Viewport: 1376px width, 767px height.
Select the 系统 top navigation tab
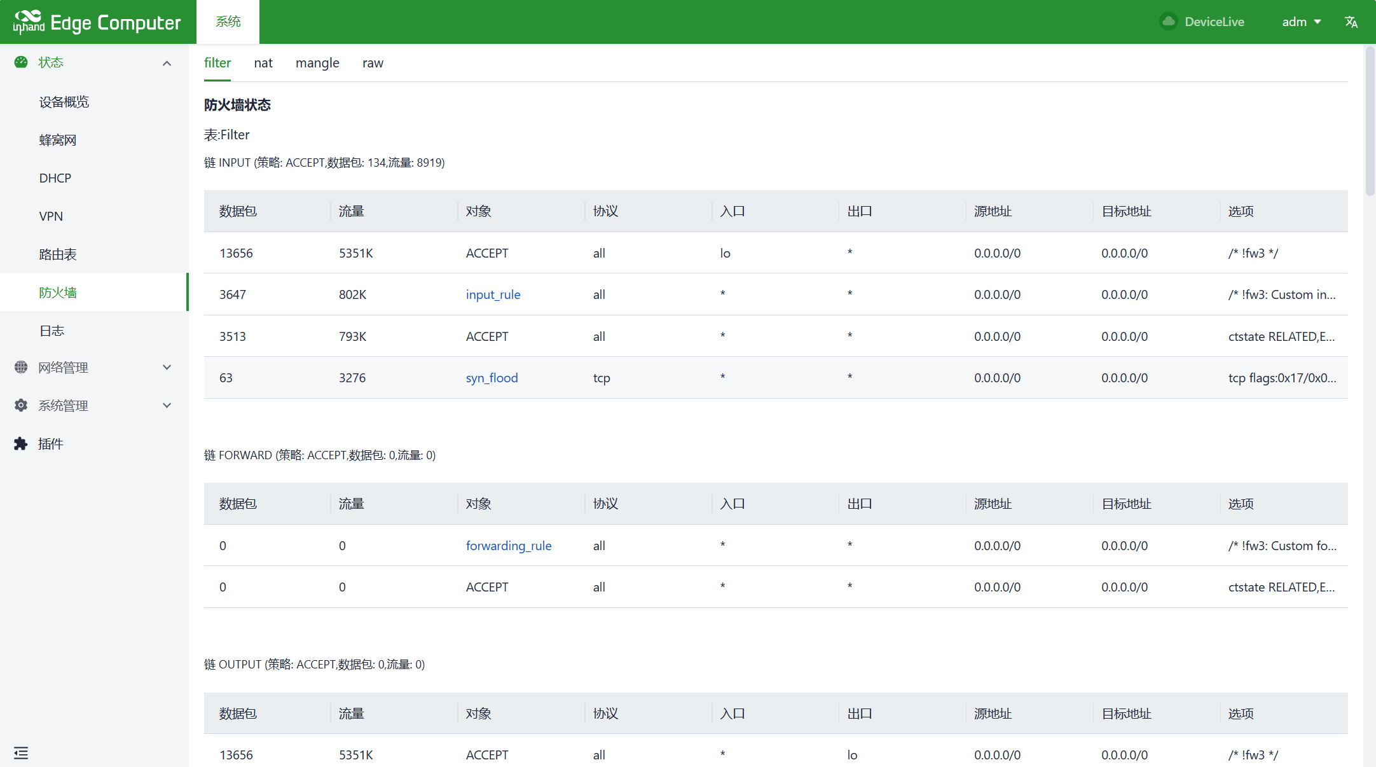pos(228,22)
